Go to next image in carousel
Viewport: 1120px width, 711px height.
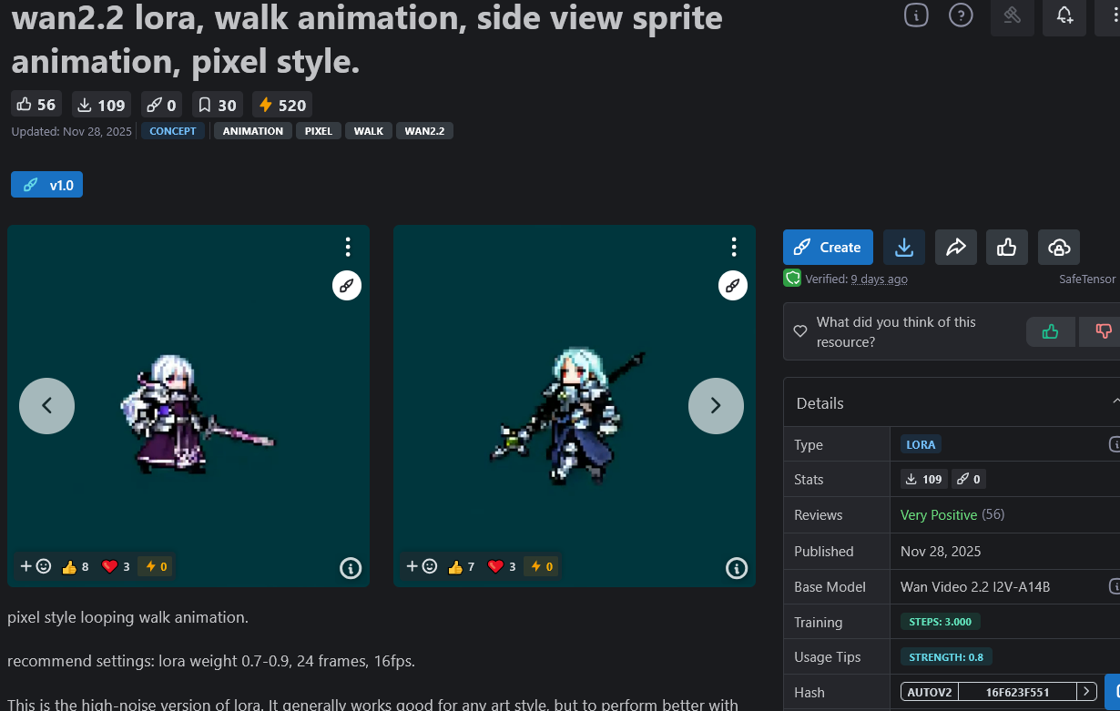(x=716, y=406)
